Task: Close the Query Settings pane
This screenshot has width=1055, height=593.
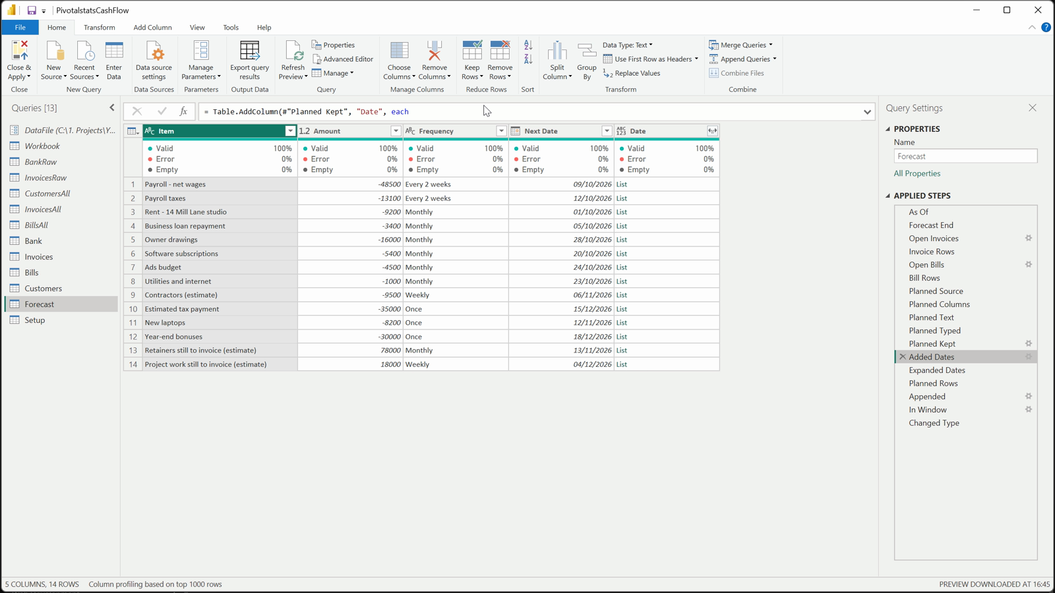Action: click(x=1033, y=108)
